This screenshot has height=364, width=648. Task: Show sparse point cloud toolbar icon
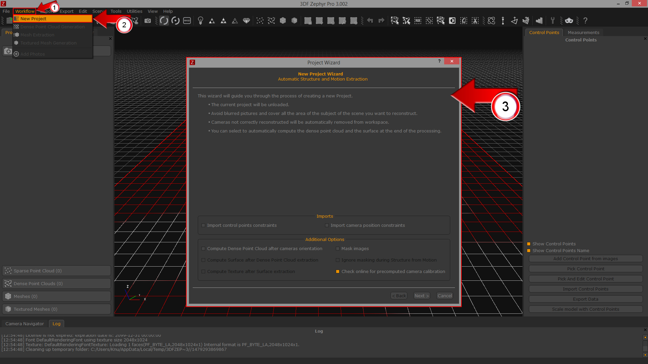[260, 21]
